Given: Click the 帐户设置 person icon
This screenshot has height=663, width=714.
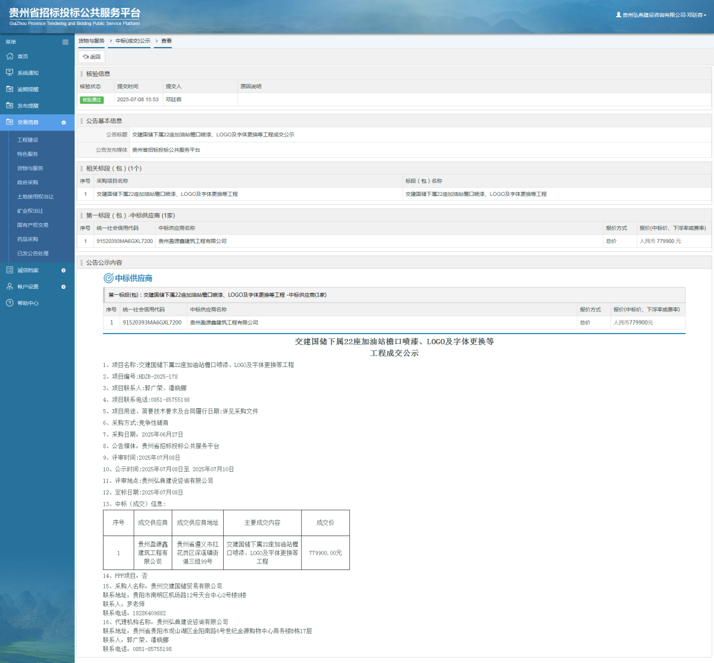Looking at the screenshot, I should [x=10, y=287].
